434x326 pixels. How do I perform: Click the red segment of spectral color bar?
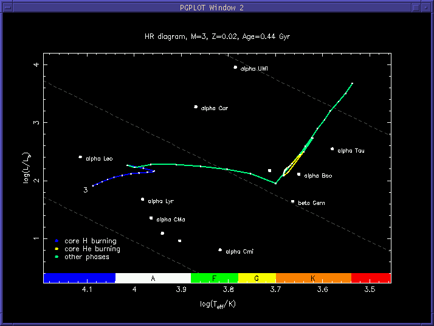click(371, 278)
